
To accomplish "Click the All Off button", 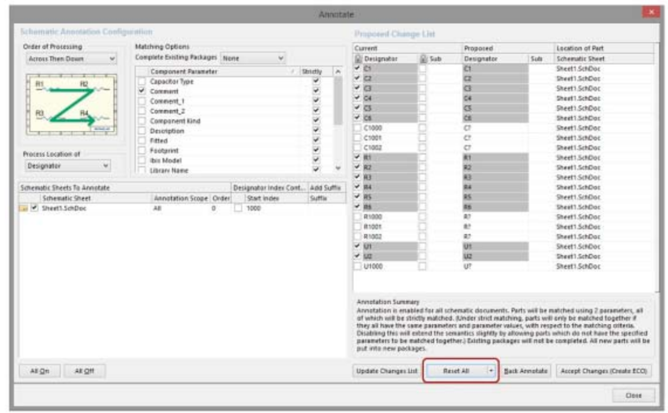I will [x=84, y=371].
